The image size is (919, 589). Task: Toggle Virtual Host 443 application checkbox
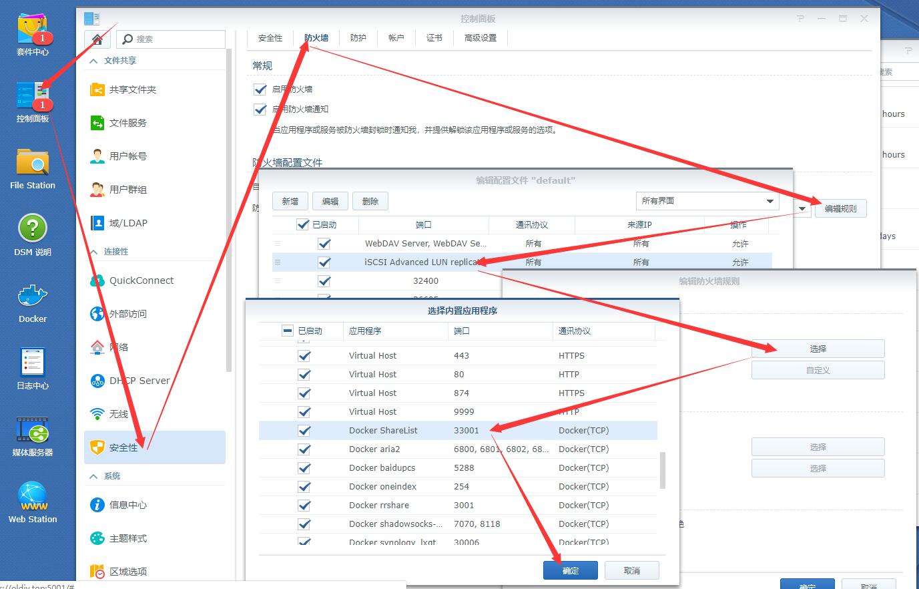click(304, 356)
